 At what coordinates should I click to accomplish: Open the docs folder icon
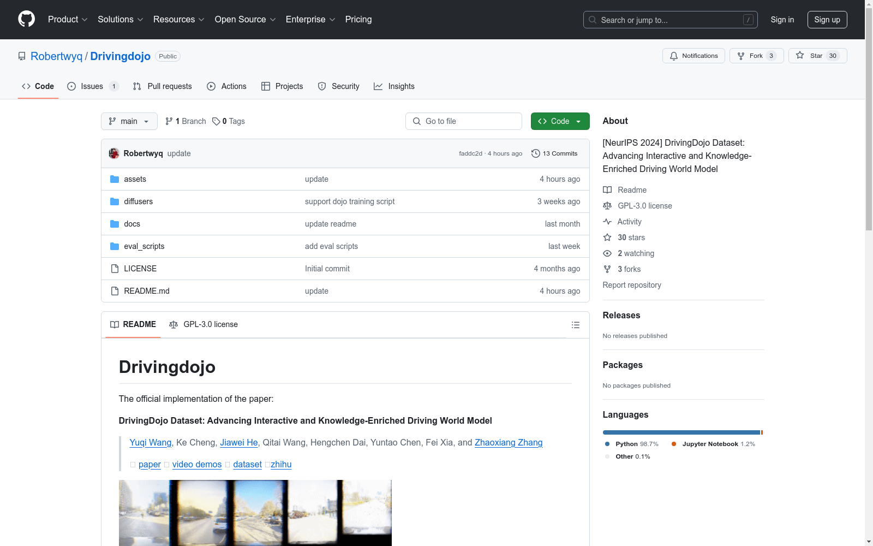pos(115,224)
